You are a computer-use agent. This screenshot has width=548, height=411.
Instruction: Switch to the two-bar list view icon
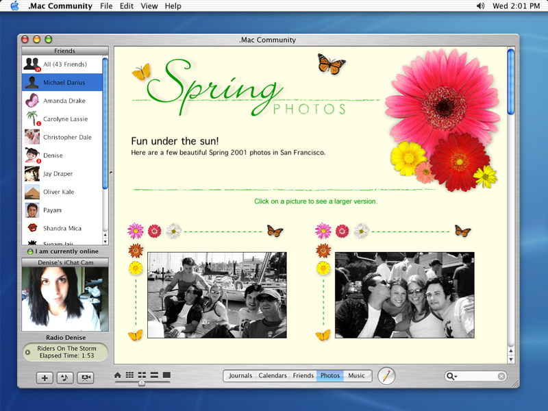(154, 375)
